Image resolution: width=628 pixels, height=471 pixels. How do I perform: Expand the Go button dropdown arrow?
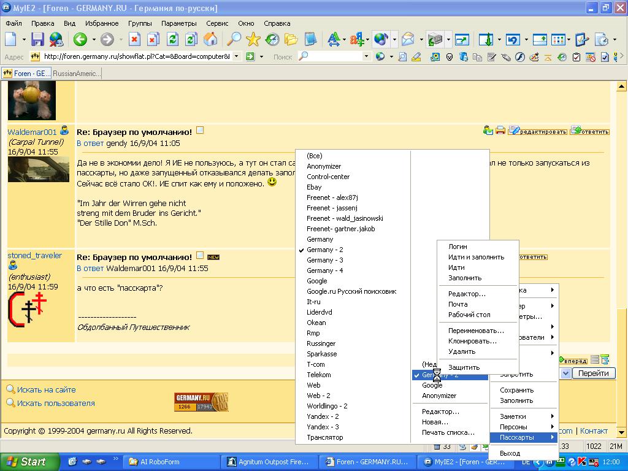(261, 56)
